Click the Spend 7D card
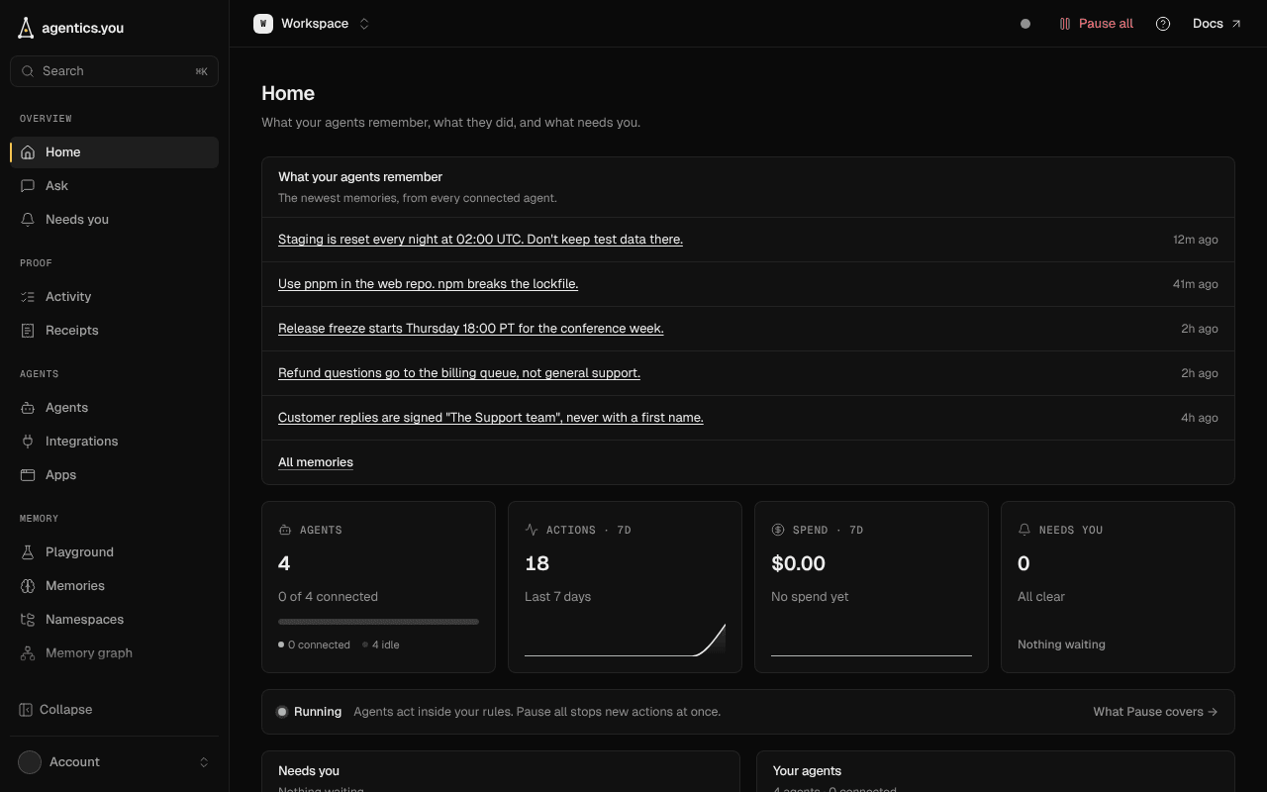The image size is (1267, 792). (871, 587)
